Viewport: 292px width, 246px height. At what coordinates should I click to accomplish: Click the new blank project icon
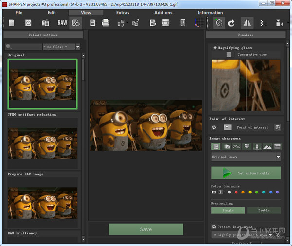(x=11, y=23)
